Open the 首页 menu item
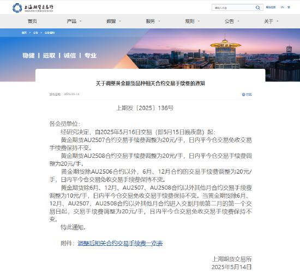The image size is (300, 277). pyautogui.click(x=32, y=21)
